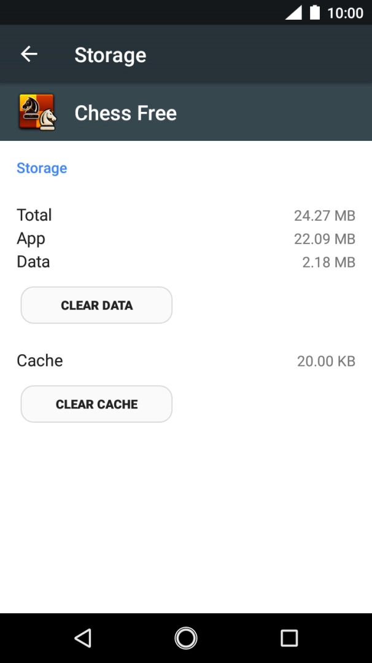The width and height of the screenshot is (372, 663).
Task: Tap the Storage title in the app bar
Action: click(x=110, y=55)
